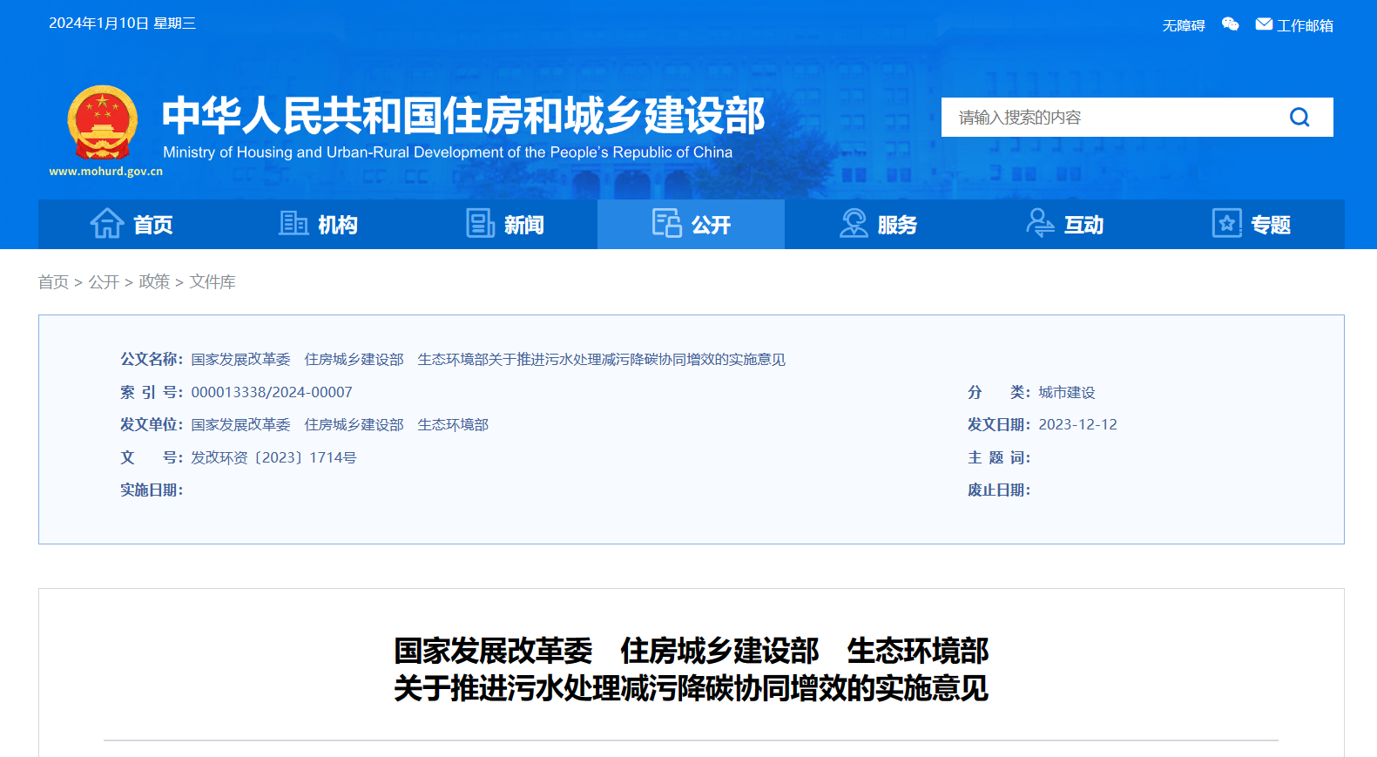
Task: Click the 无障碍 accessibility link
Action: 1184,26
